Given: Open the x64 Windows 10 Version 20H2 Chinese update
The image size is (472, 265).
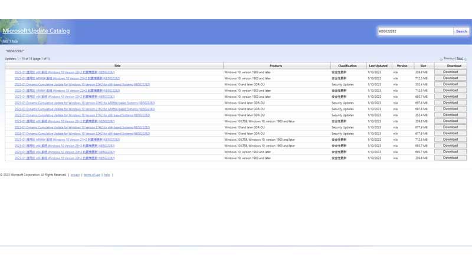Looking at the screenshot, I should [64, 152].
